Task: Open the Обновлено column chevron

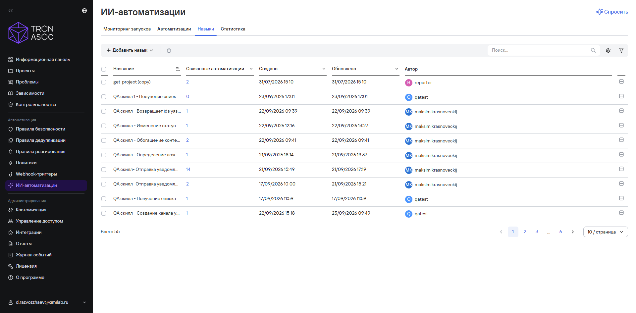Action: click(397, 69)
